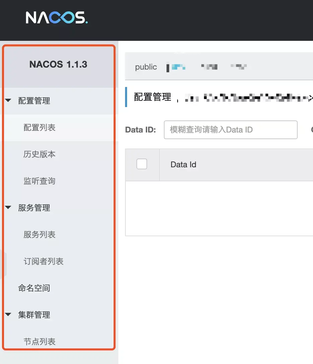Select the 集群管理 parent menu label
313x364 pixels.
[34, 315]
